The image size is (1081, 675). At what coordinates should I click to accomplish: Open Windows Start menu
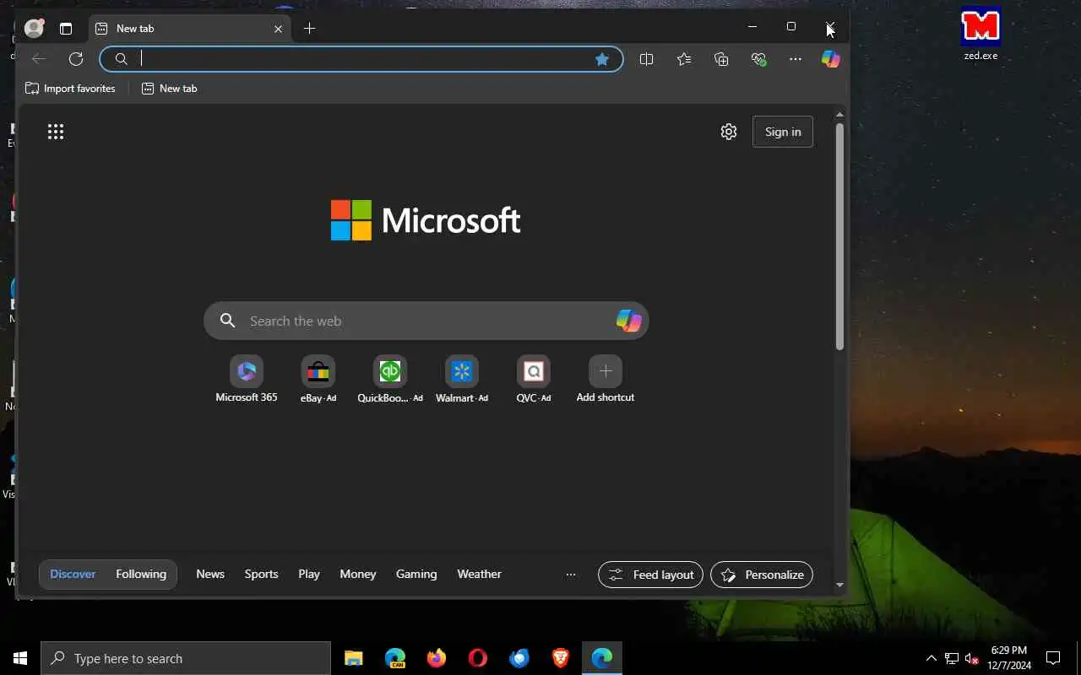(20, 658)
